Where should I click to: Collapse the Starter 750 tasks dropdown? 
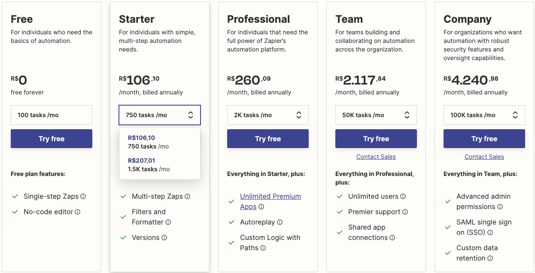pyautogui.click(x=160, y=115)
